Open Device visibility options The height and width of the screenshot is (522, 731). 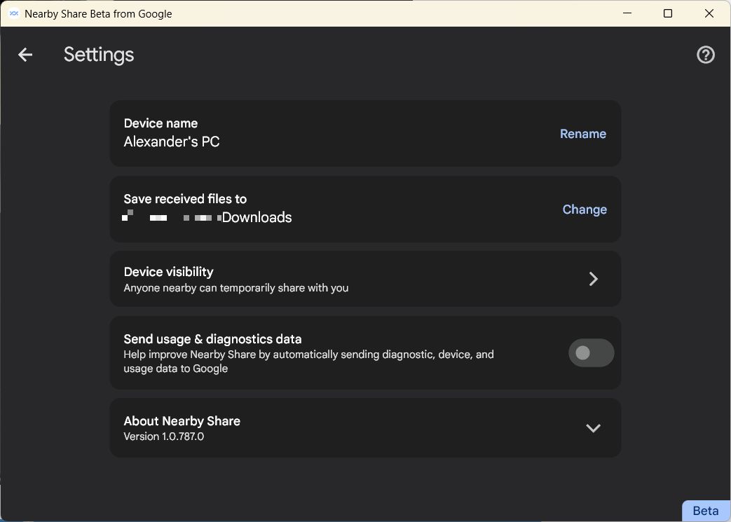(364, 279)
